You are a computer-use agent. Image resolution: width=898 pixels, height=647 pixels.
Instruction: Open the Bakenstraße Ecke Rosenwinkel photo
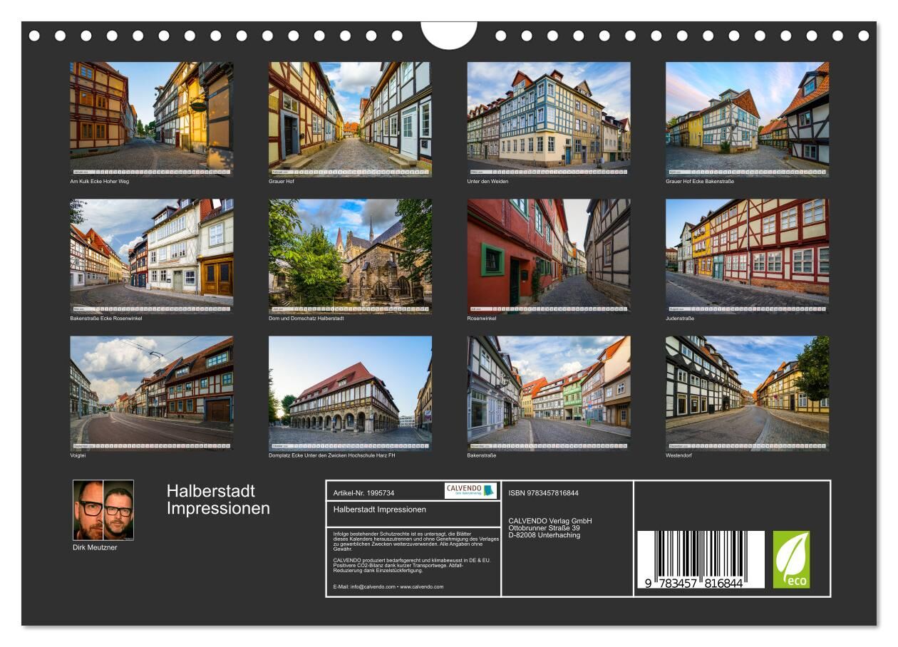pos(151,254)
